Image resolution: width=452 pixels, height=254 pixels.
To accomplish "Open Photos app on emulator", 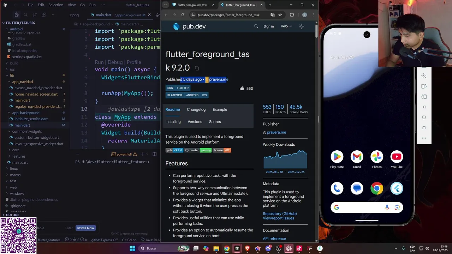I will point(377,157).
